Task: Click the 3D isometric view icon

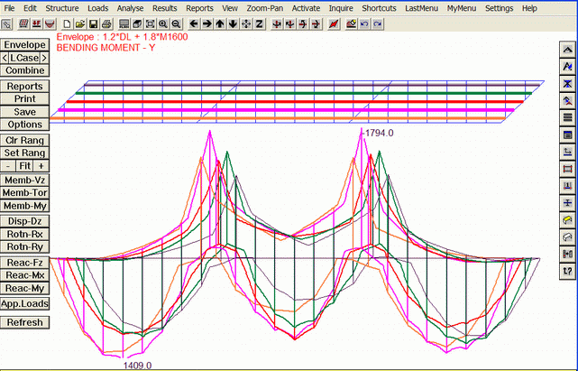Action: pyautogui.click(x=137, y=24)
